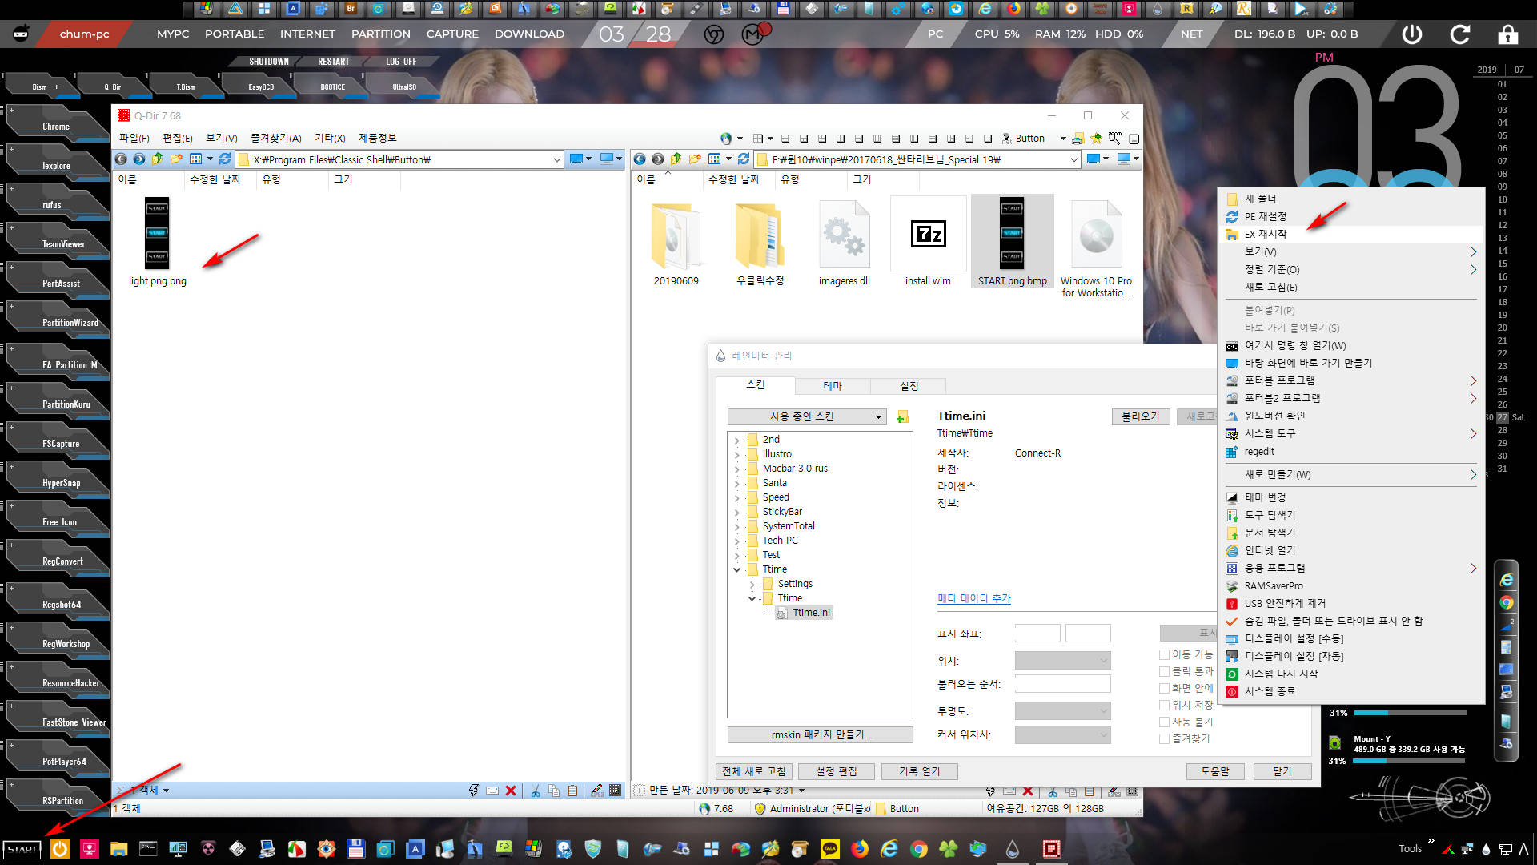The height and width of the screenshot is (865, 1537).
Task: Click .rmskin 패키지 만들기 button
Action: [820, 734]
